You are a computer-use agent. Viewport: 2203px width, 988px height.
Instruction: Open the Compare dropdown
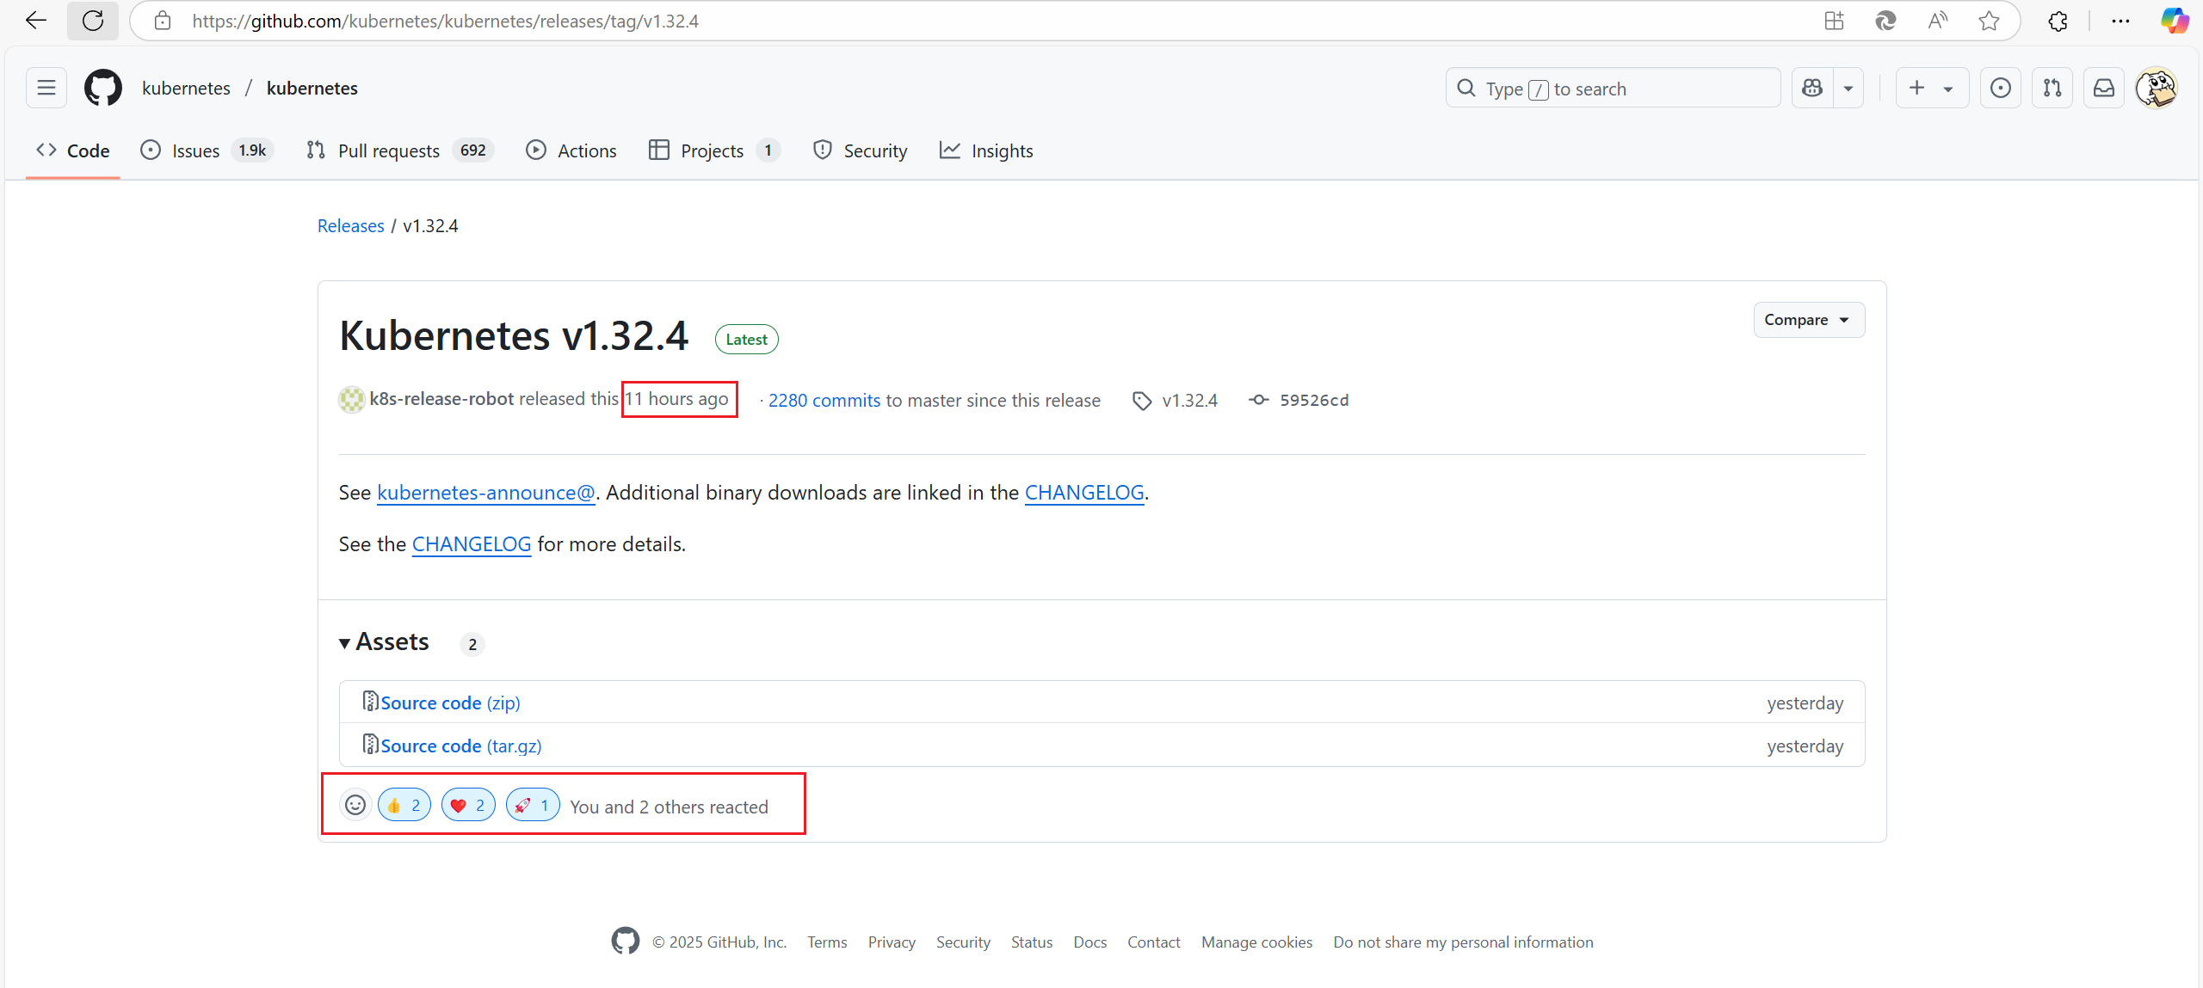[x=1808, y=320]
